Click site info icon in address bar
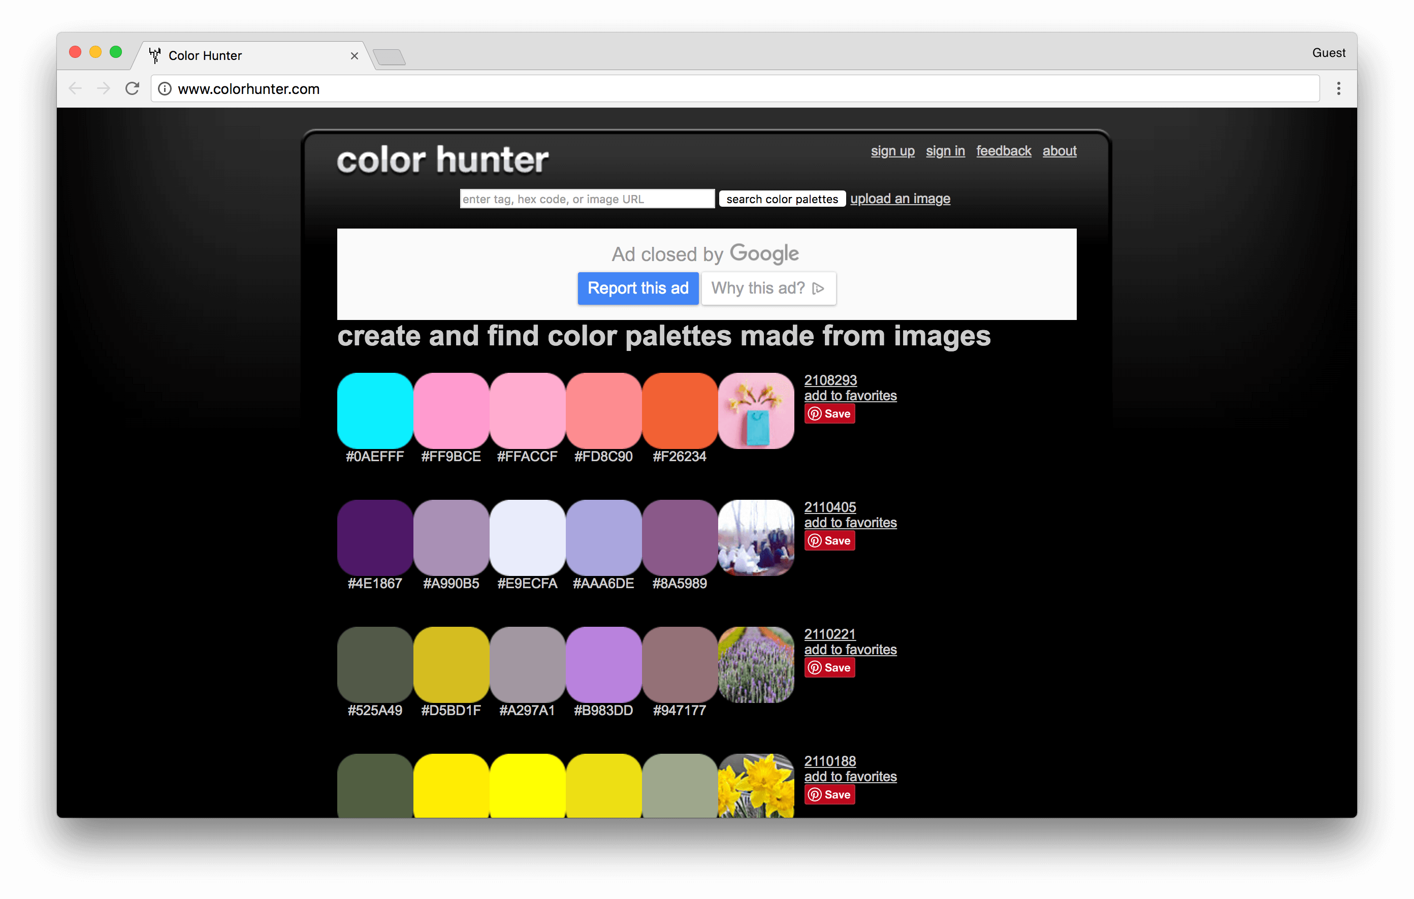Screen dimensions: 1414x899 tap(165, 89)
